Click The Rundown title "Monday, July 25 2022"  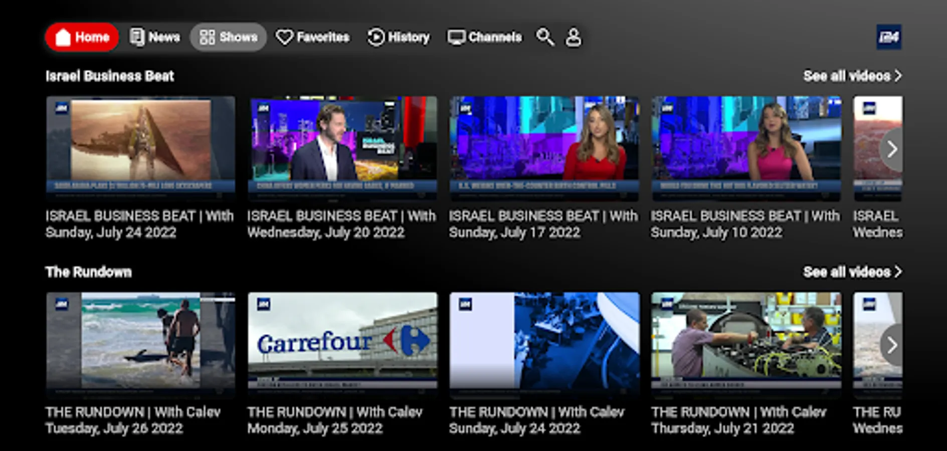[315, 428]
